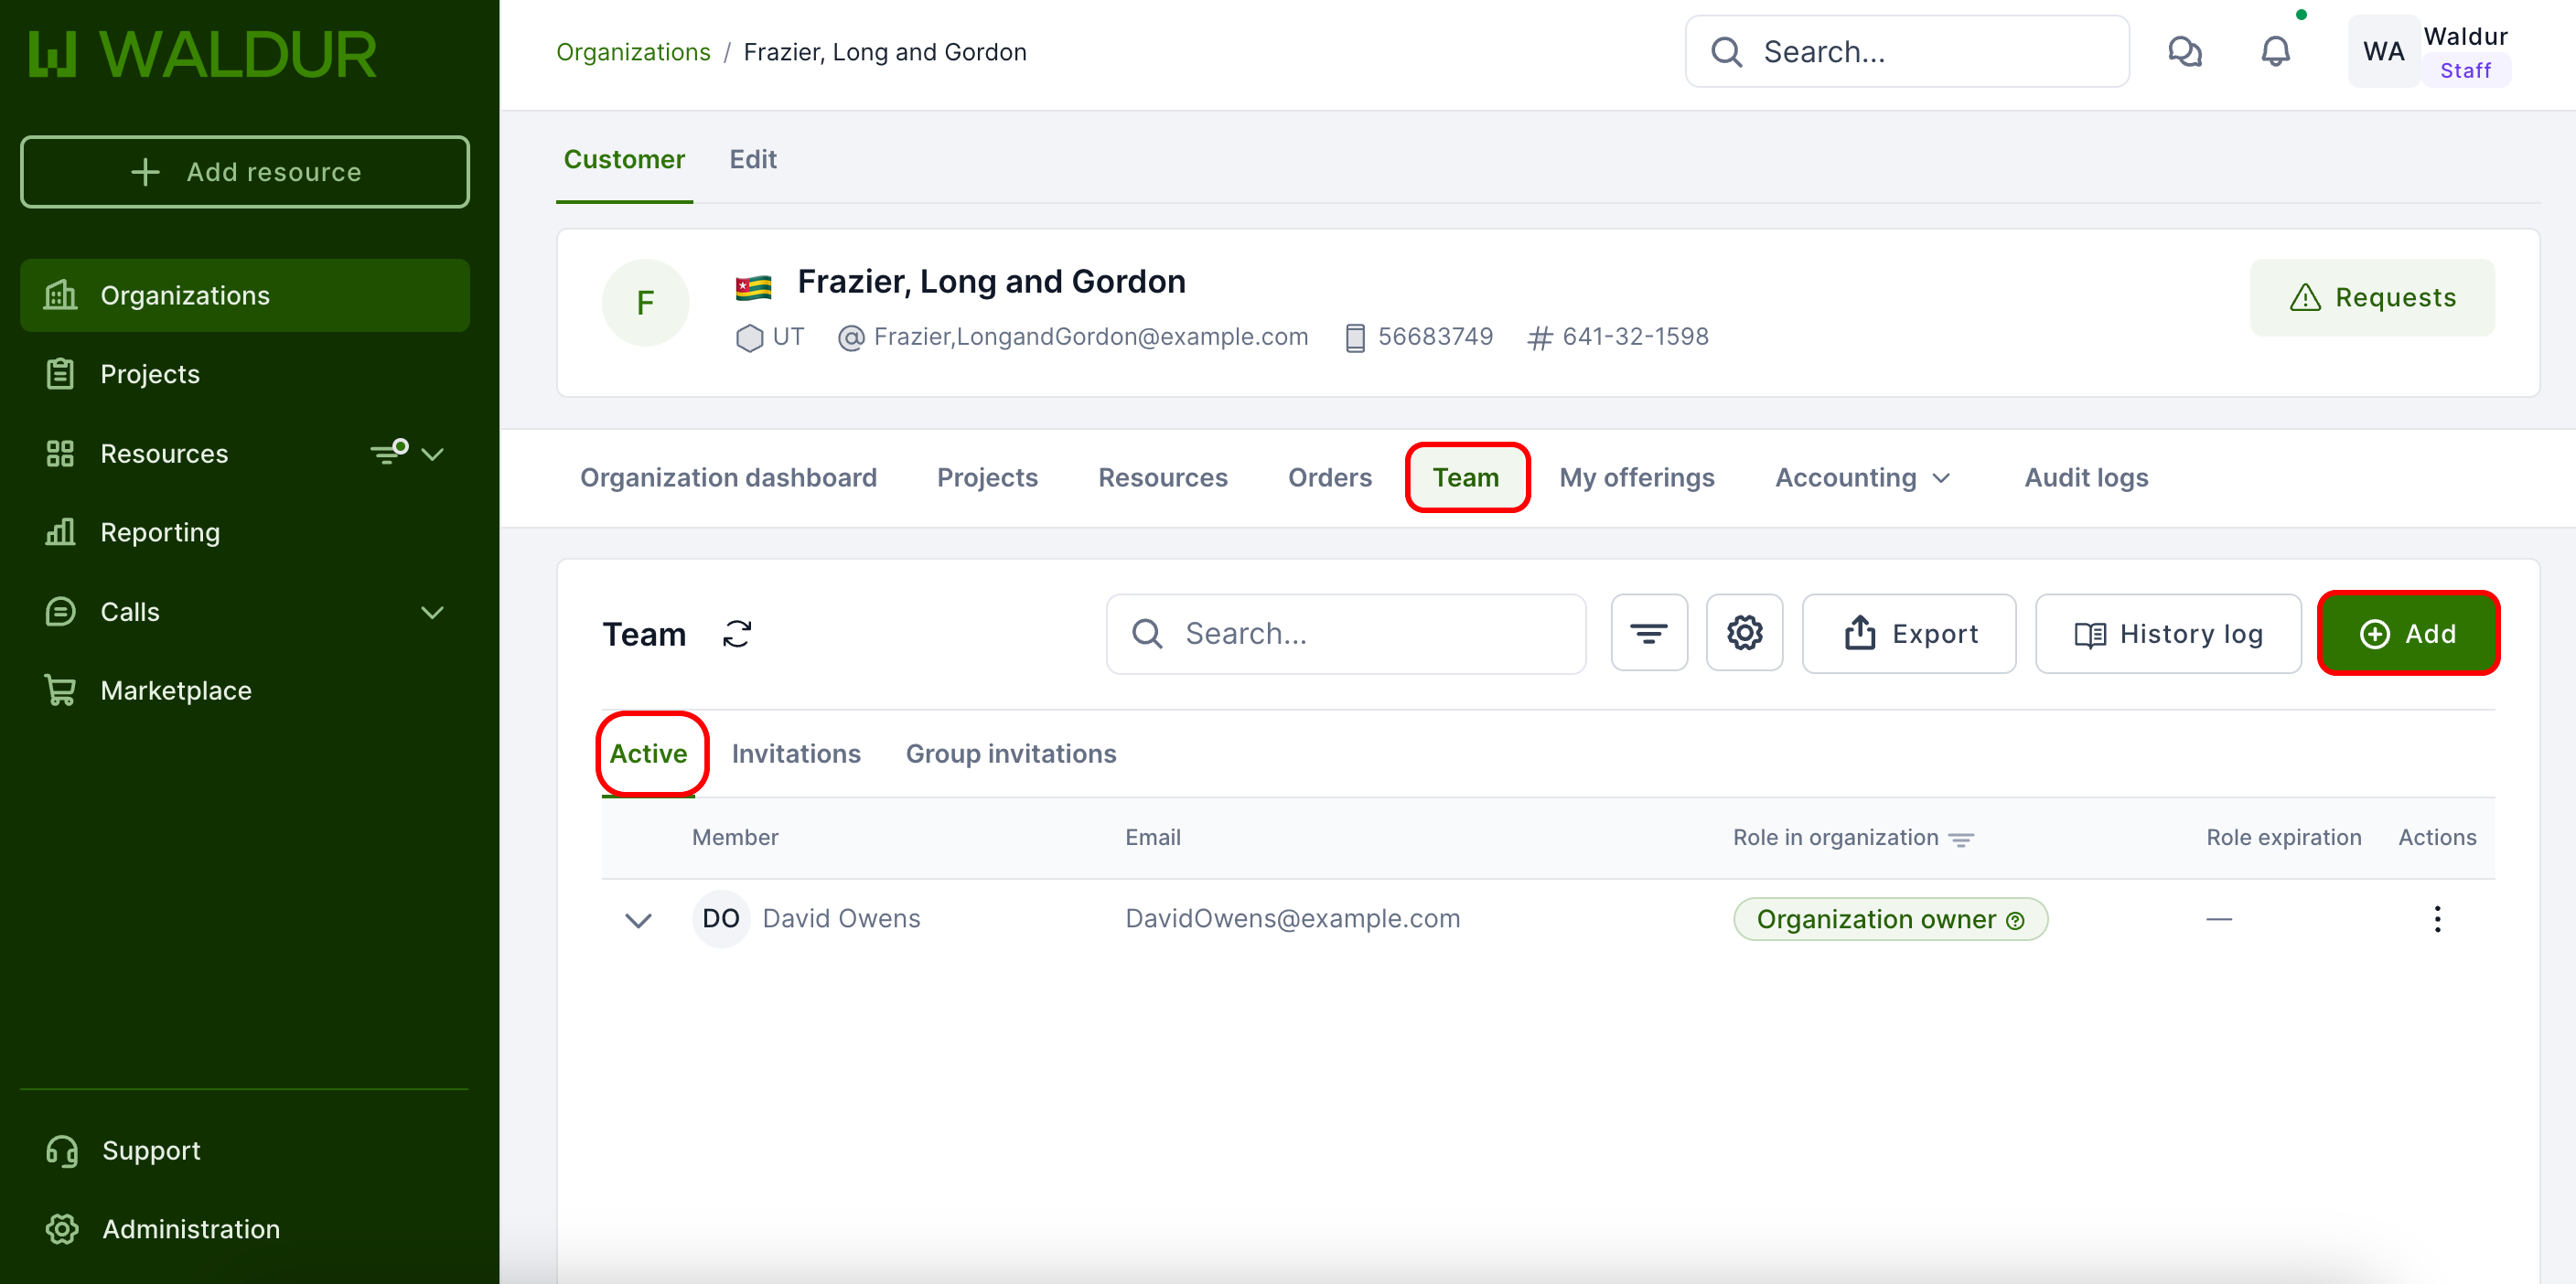The image size is (2576, 1284).
Task: Toggle the Resources sidebar filter icon
Action: point(389,453)
